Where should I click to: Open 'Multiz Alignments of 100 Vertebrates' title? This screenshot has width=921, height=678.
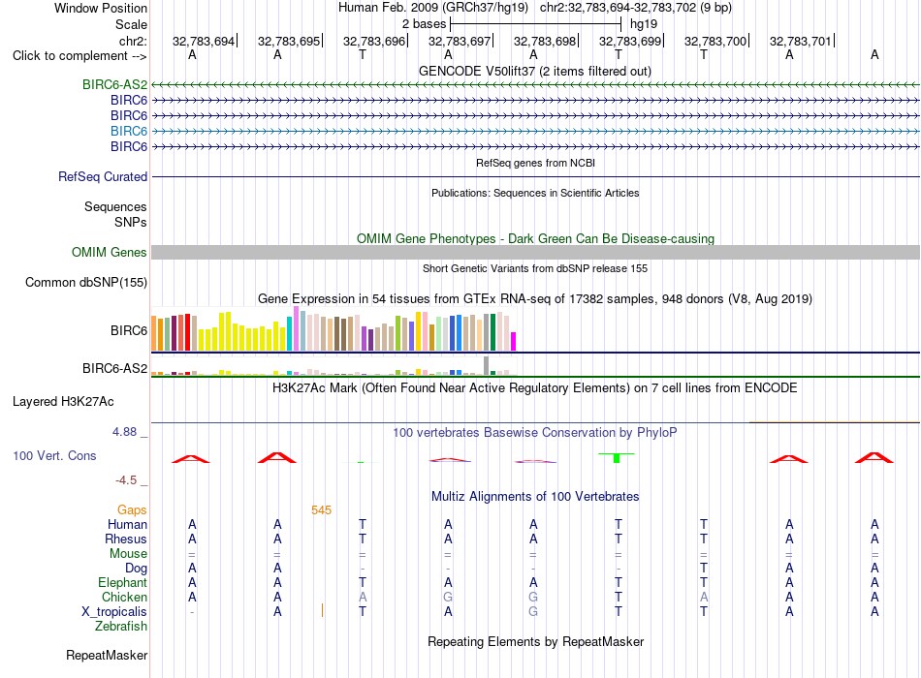(535, 497)
